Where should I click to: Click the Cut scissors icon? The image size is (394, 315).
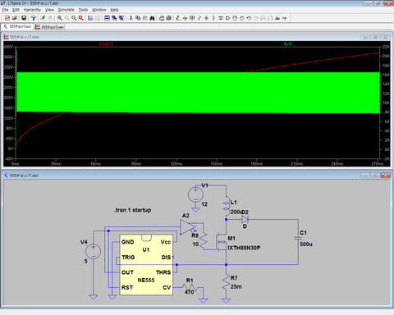pyautogui.click(x=131, y=18)
